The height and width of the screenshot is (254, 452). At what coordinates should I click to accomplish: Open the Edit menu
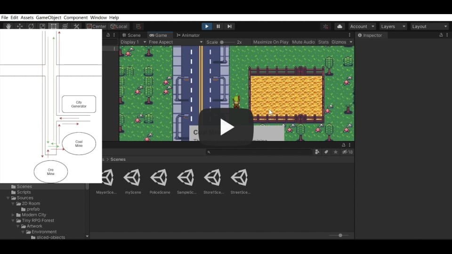pos(15,17)
